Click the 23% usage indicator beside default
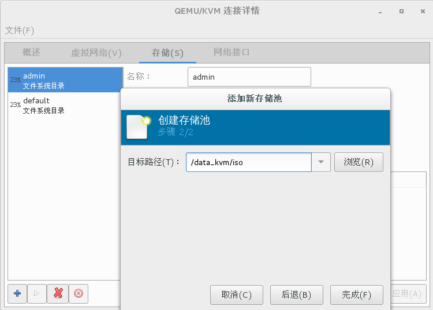The width and height of the screenshot is (433, 310). tap(16, 104)
